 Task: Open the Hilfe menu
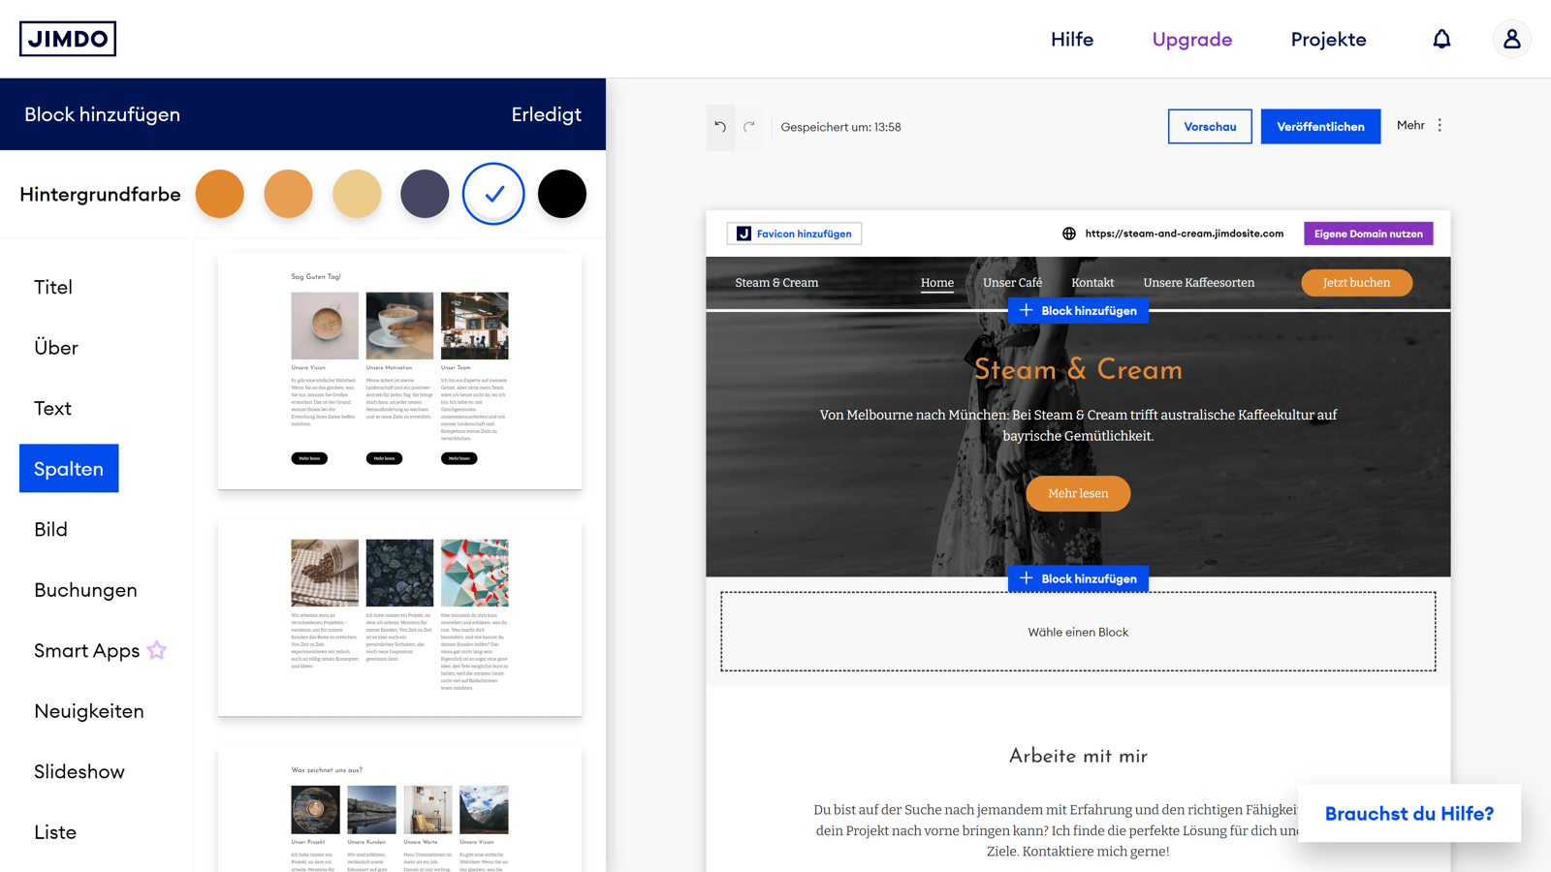click(1071, 39)
